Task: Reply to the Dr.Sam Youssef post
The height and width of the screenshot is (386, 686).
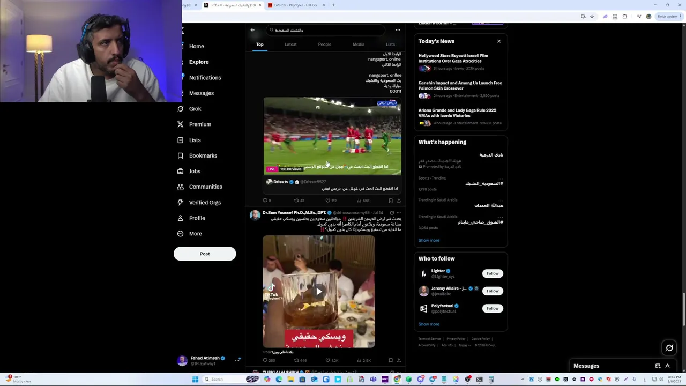Action: 265,360
